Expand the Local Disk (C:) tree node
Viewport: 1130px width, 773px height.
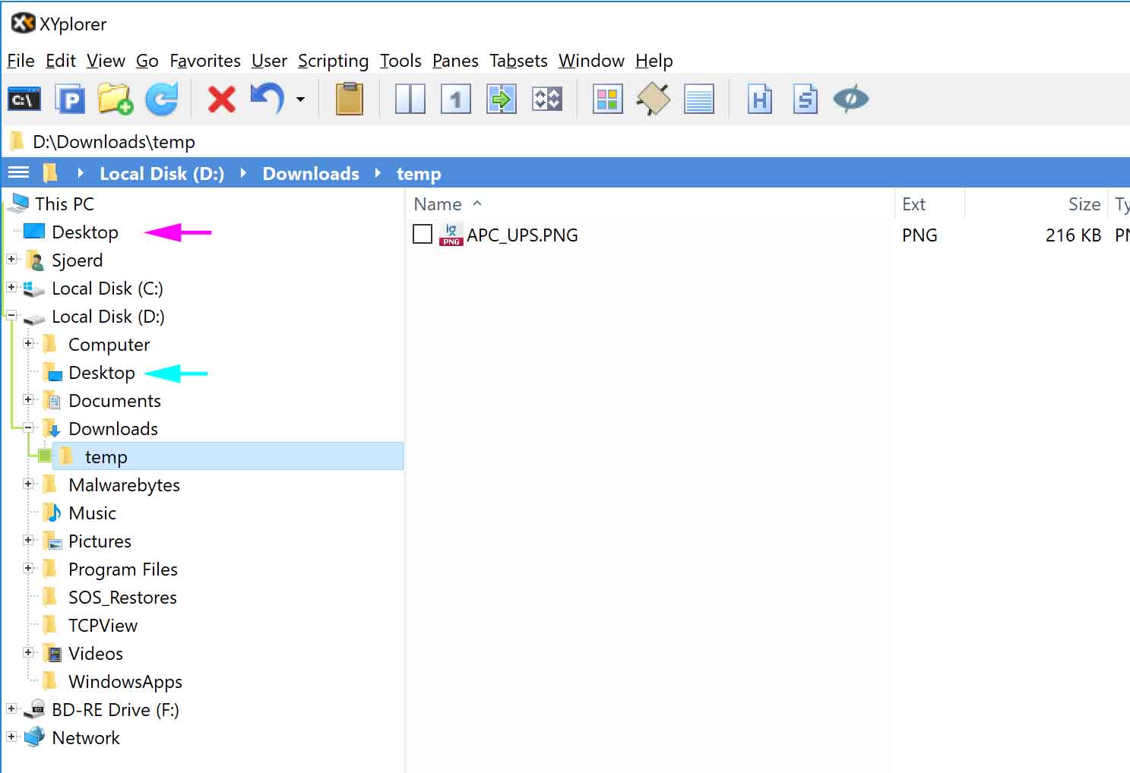(x=11, y=288)
